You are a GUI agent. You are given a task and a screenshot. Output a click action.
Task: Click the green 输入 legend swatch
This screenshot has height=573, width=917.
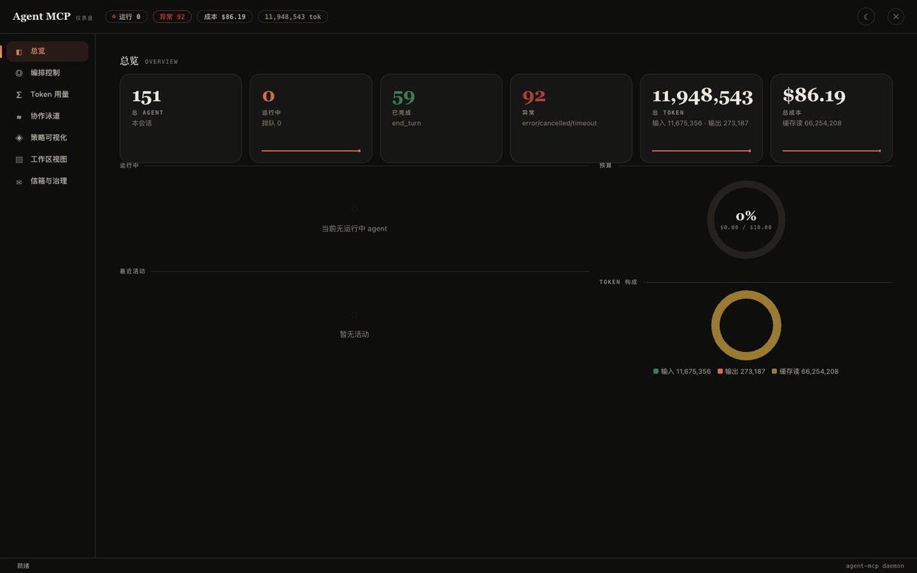(x=656, y=371)
